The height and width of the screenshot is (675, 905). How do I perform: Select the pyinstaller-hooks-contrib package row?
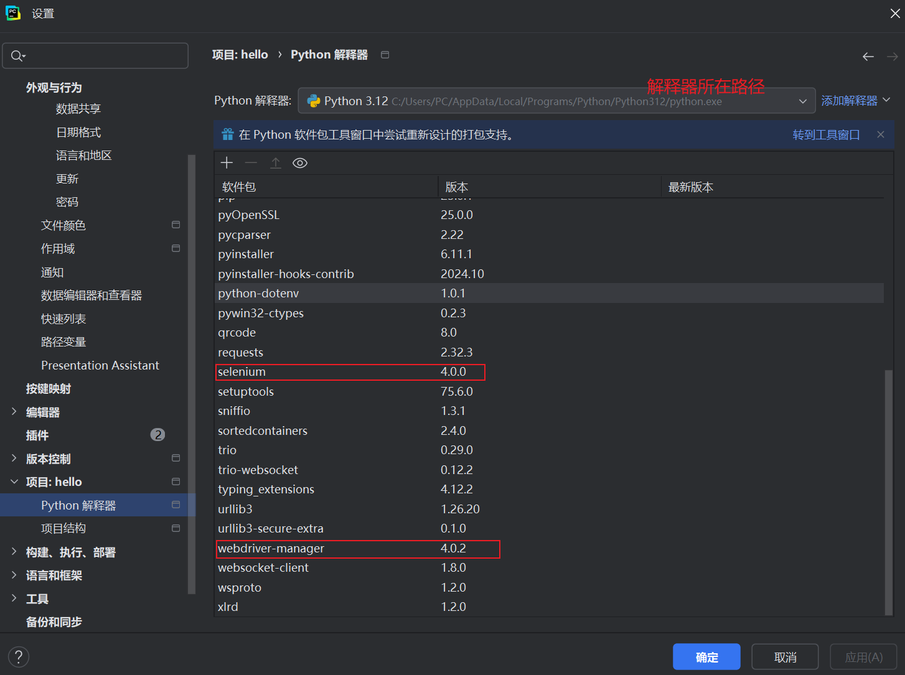point(549,274)
